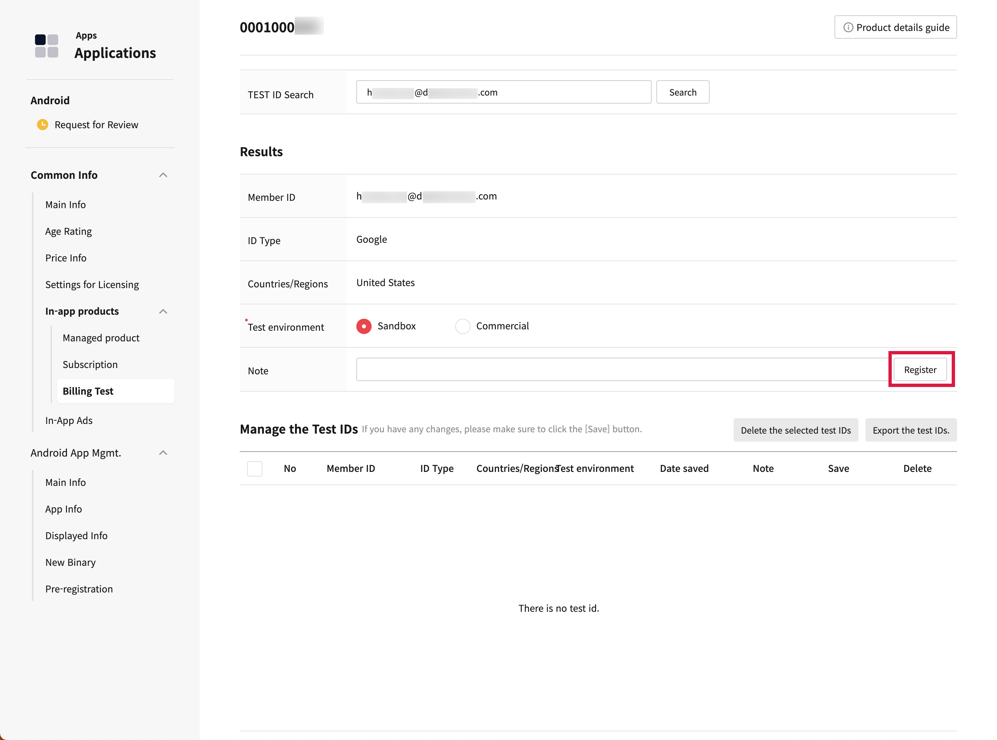The height and width of the screenshot is (740, 997).
Task: Click the Register button
Action: (x=919, y=370)
